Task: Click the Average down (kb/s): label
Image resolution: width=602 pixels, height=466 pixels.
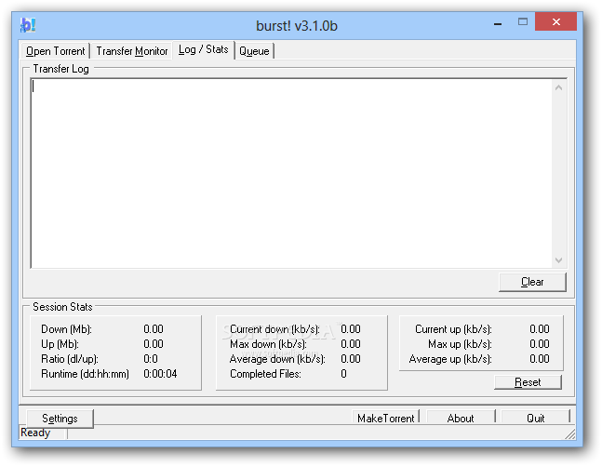Action: pyautogui.click(x=277, y=359)
